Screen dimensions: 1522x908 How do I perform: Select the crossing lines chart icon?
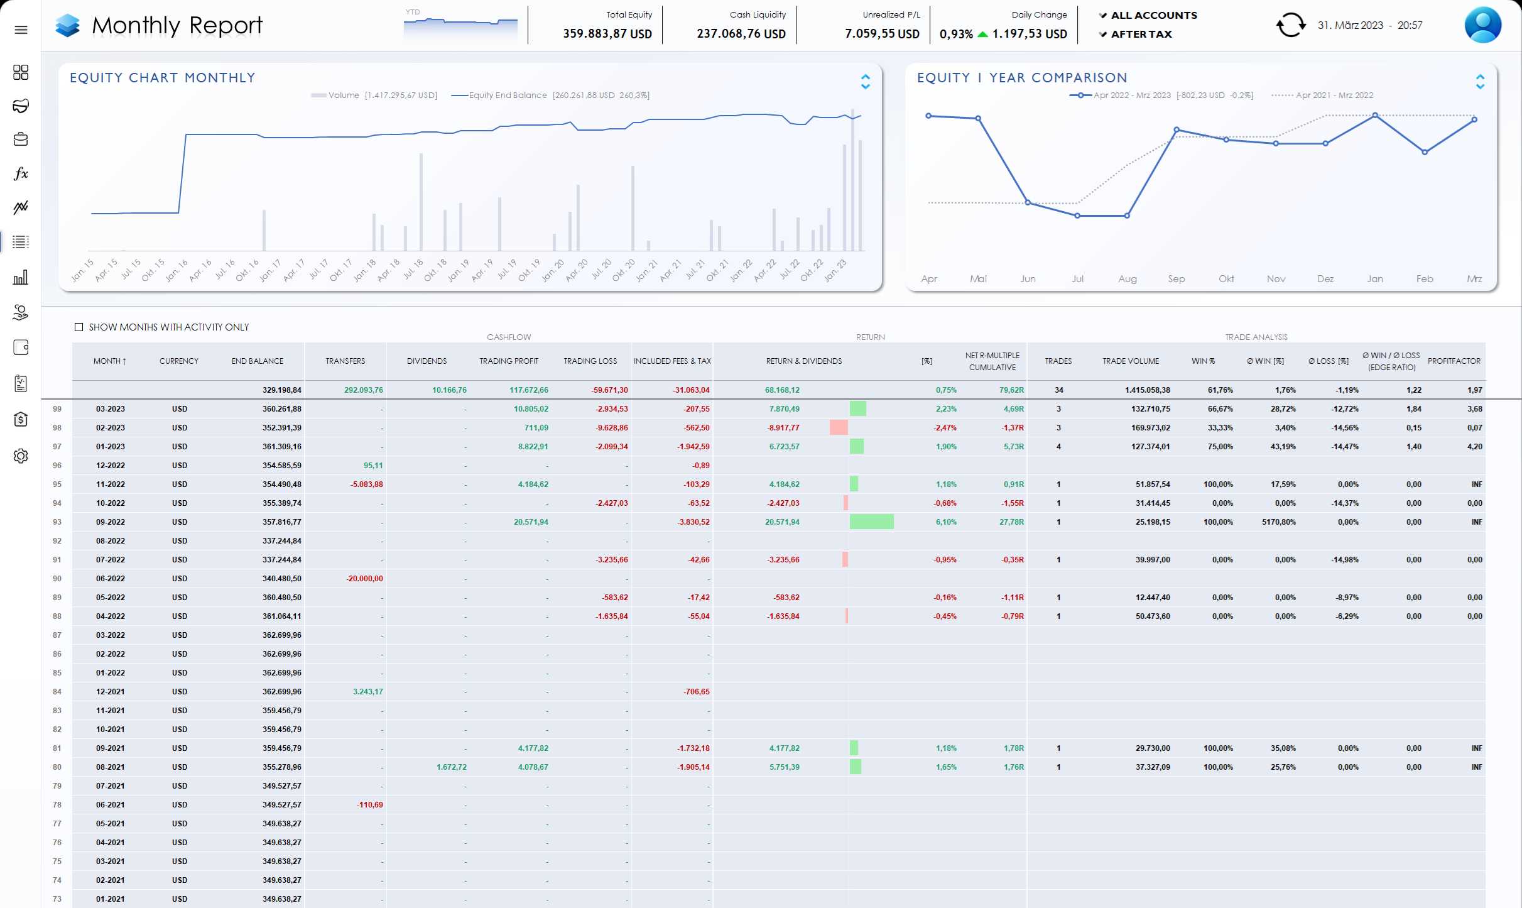[x=21, y=207]
